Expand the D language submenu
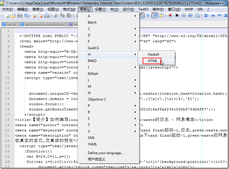This screenshot has width=229, height=169. pyautogui.click(x=108, y=35)
